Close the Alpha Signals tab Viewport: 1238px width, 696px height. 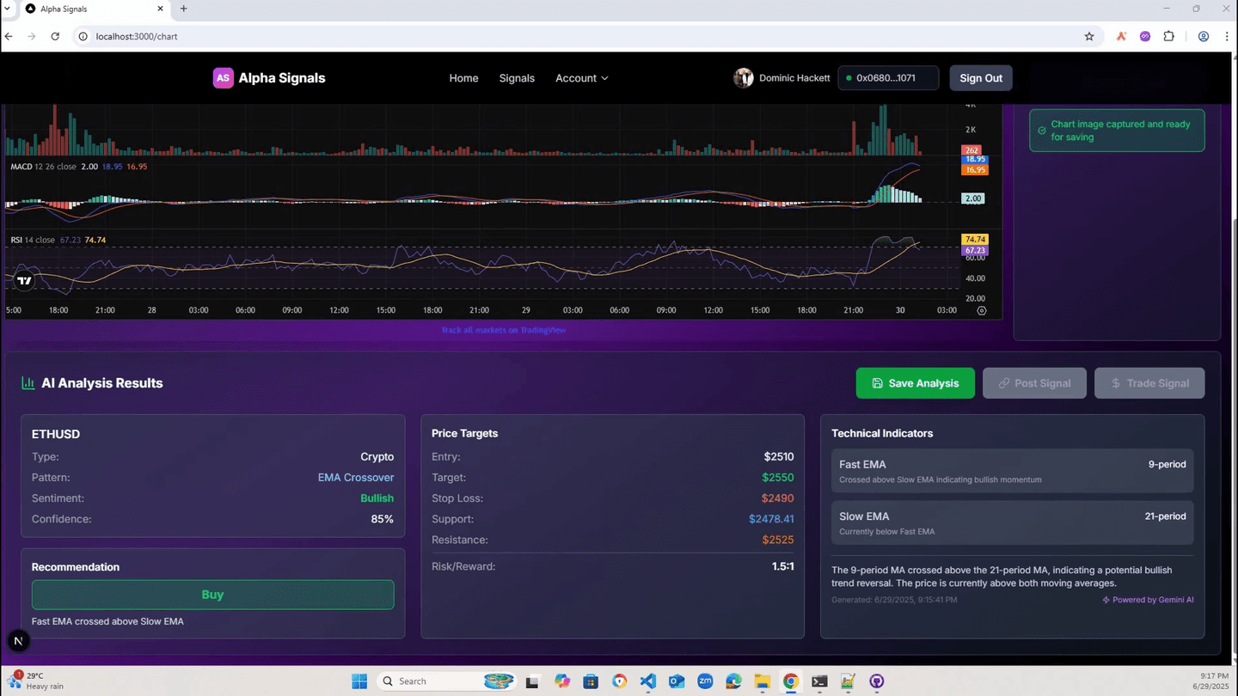160,9
